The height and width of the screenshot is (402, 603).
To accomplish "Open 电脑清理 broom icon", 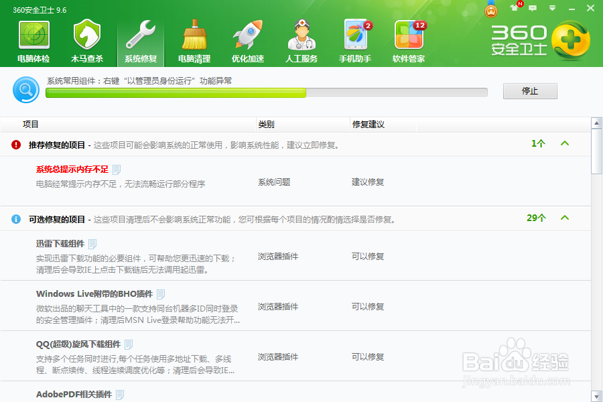I will click(194, 41).
